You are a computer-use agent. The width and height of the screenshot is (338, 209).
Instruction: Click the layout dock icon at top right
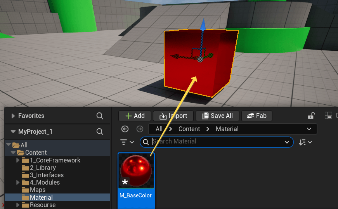pos(328,116)
